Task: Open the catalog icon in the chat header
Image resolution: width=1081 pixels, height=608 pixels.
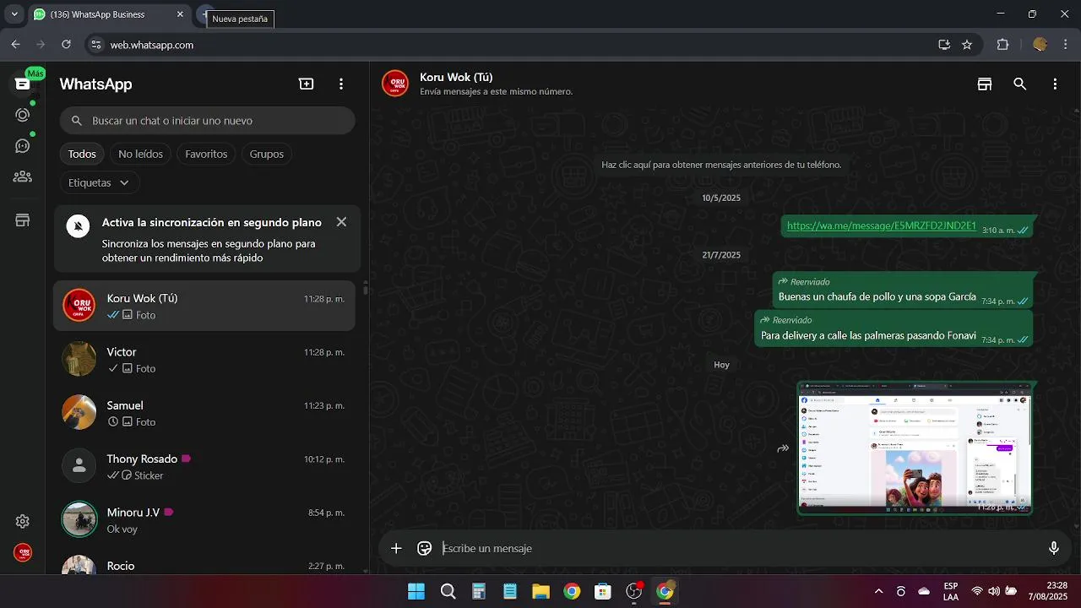Action: (x=985, y=84)
